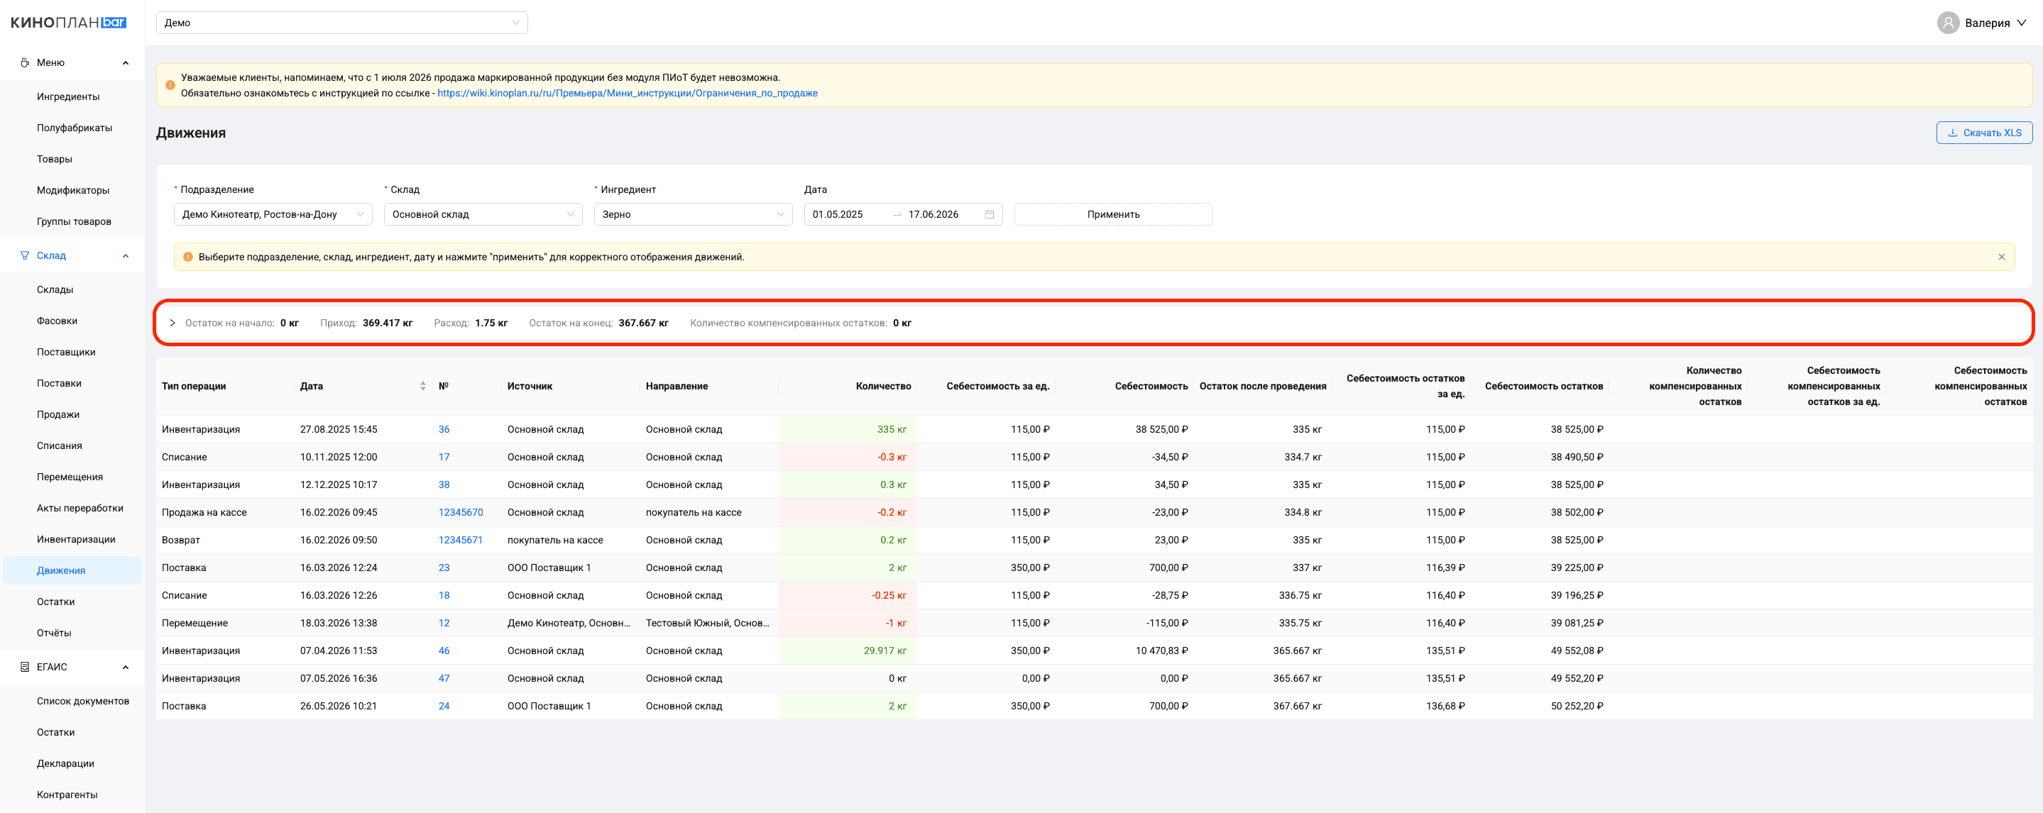Click the Меню cup icon in sidebar
The image size is (2043, 813).
click(x=25, y=62)
